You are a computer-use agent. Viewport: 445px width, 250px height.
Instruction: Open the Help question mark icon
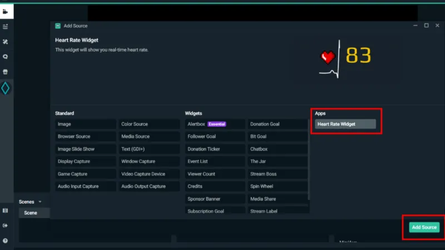tap(5, 241)
